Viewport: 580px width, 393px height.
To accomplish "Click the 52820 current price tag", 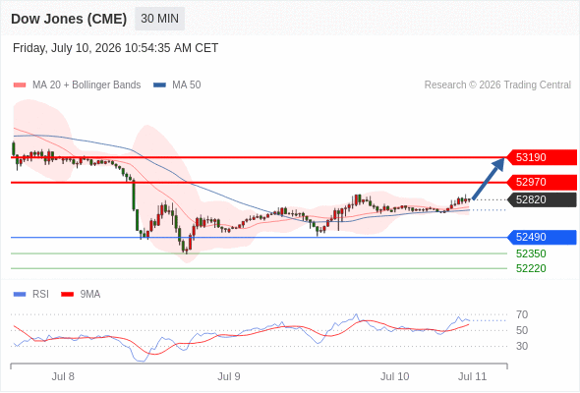I will click(x=542, y=199).
